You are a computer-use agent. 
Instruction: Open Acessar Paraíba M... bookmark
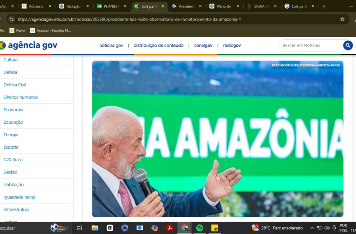pyautogui.click(x=50, y=31)
